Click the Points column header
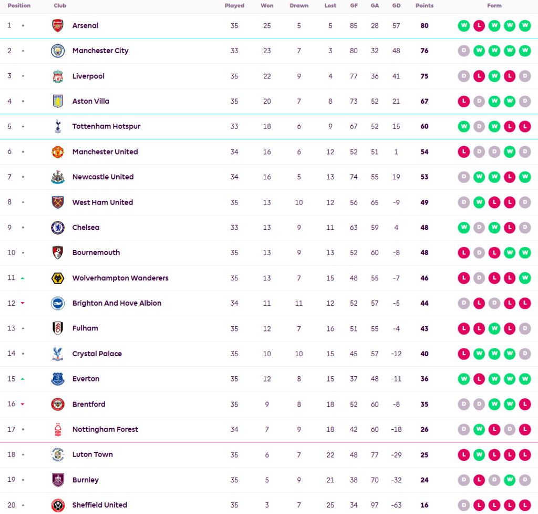 [x=425, y=6]
